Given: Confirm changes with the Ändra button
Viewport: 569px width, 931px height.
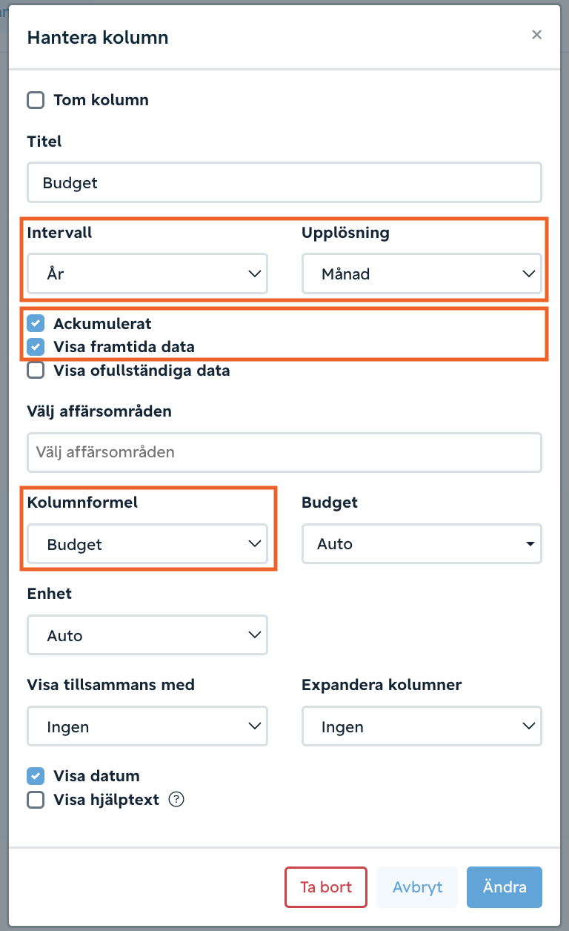Looking at the screenshot, I should (x=505, y=887).
